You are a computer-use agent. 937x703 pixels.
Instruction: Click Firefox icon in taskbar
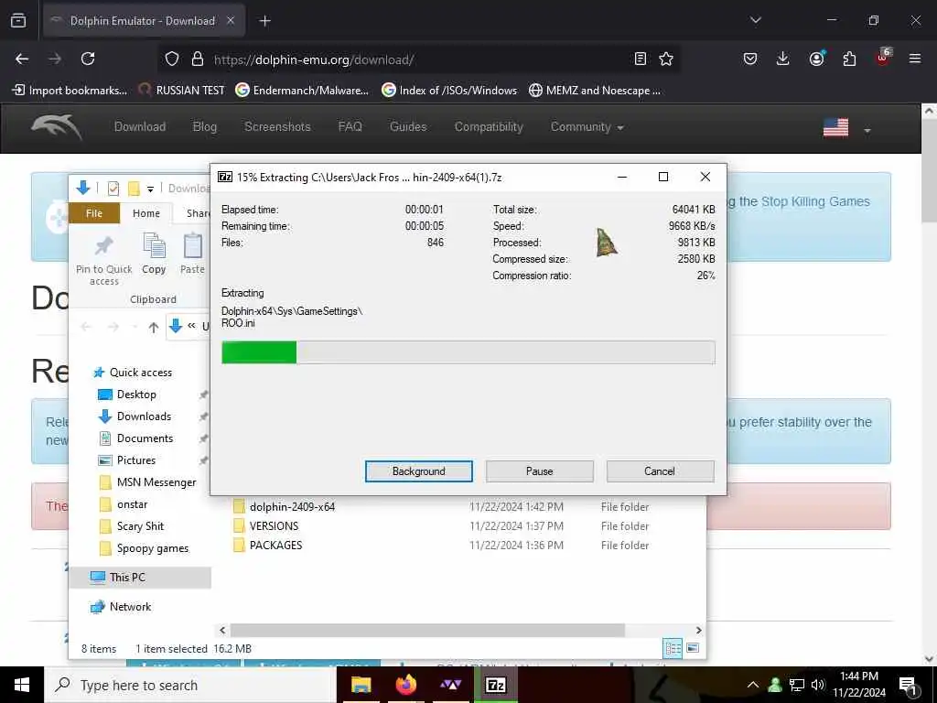[405, 685]
